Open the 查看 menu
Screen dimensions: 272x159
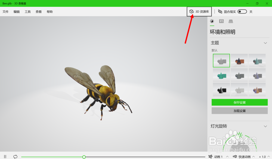[x=39, y=12]
